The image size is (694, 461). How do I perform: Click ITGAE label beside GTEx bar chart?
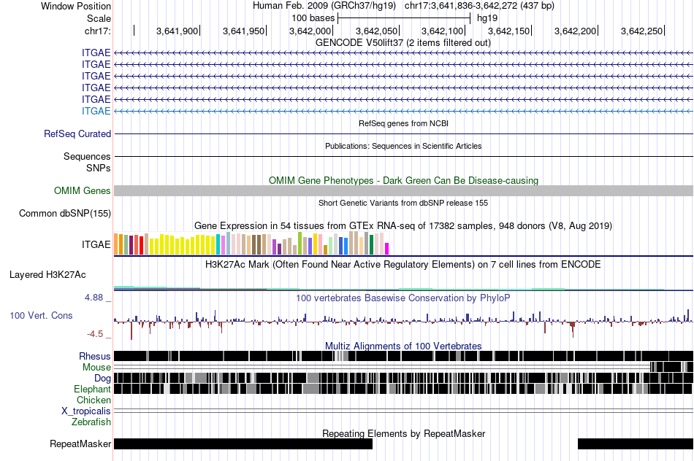[x=96, y=244]
